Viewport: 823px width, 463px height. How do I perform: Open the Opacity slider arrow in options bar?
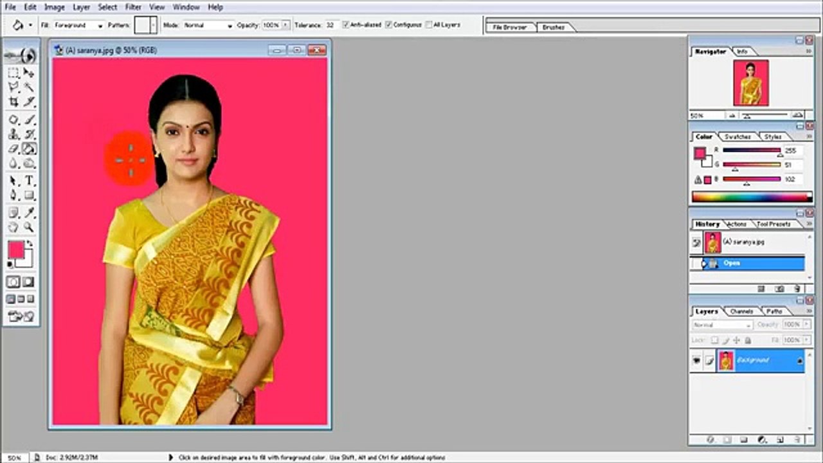(x=285, y=26)
